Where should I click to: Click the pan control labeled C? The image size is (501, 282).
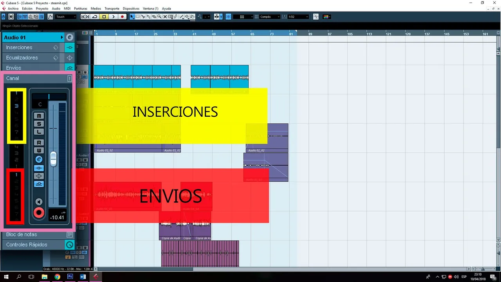(40, 105)
